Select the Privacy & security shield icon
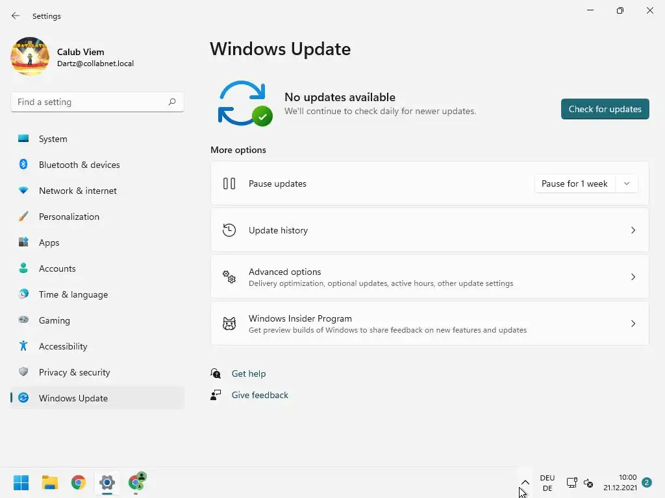The width and height of the screenshot is (665, 498). point(23,372)
